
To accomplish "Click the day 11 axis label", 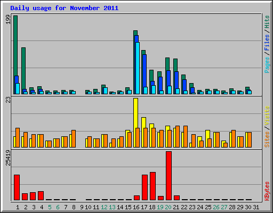I will [x=96, y=207].
